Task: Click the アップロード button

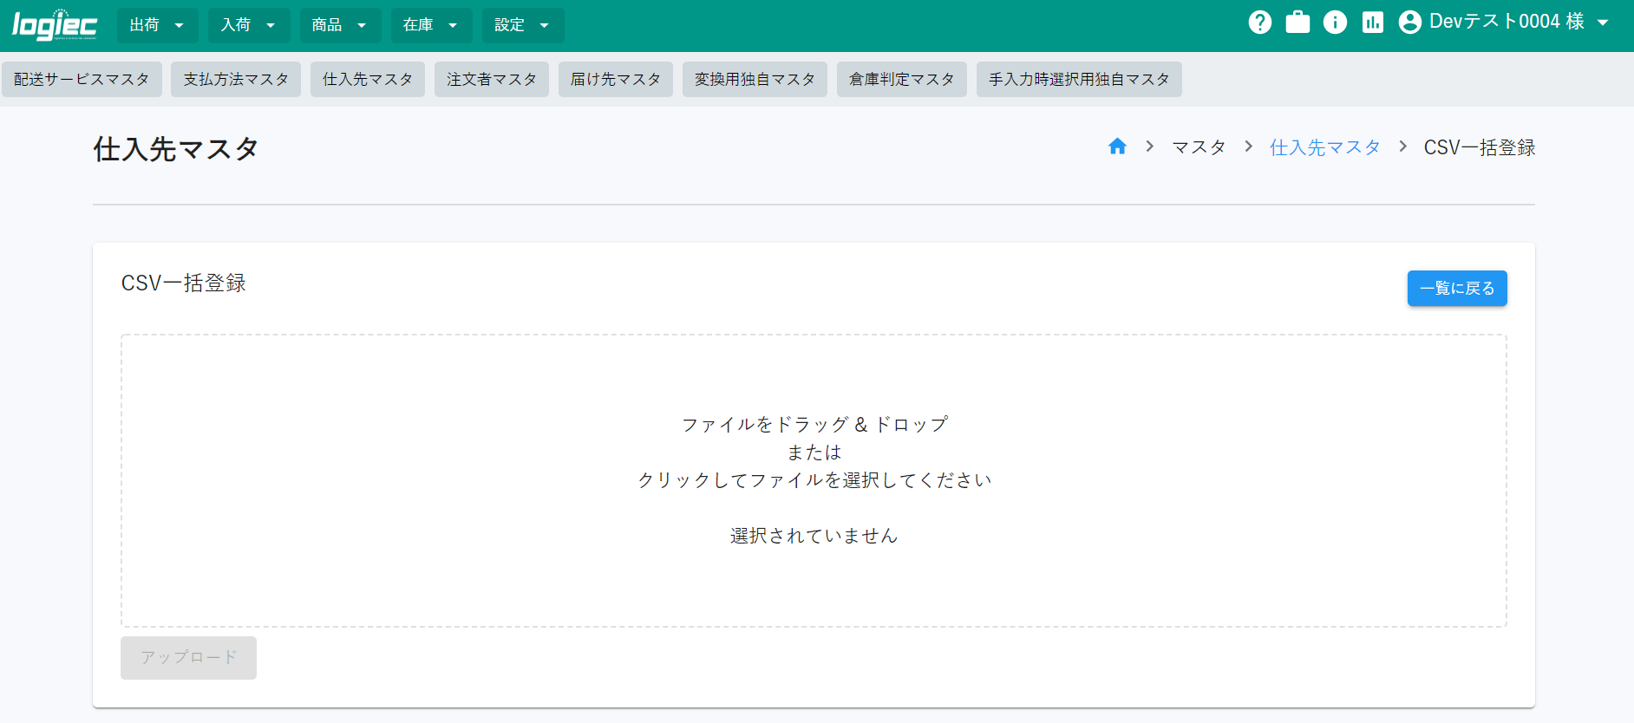Action: click(188, 658)
